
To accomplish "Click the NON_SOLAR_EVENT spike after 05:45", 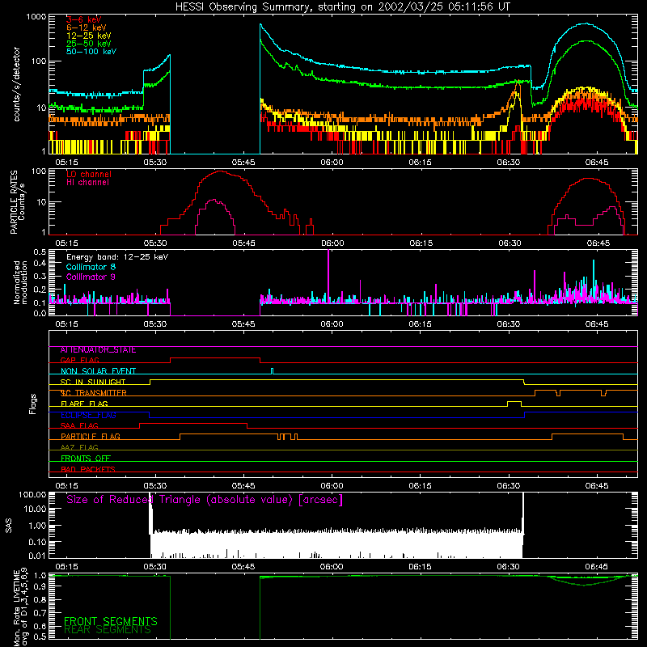I will [x=272, y=371].
